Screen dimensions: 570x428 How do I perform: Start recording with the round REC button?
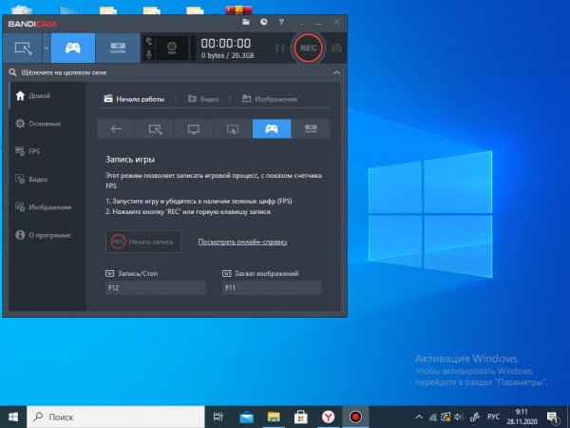308,49
